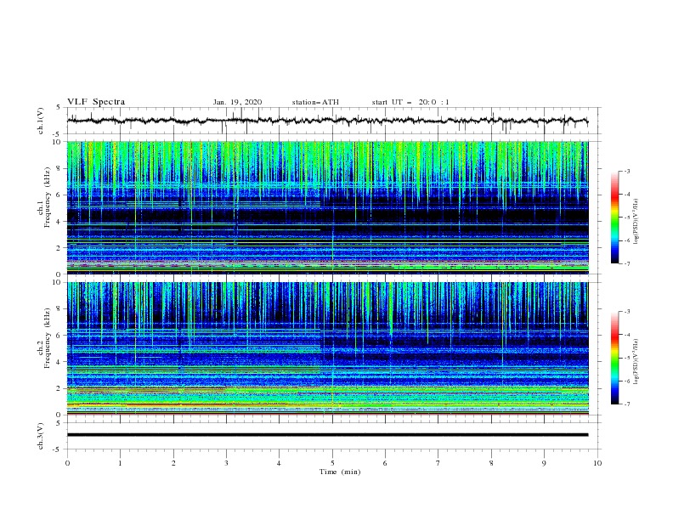Click inside the ch.2 spectrogram panel
The width and height of the screenshot is (673, 520).
coord(327,348)
